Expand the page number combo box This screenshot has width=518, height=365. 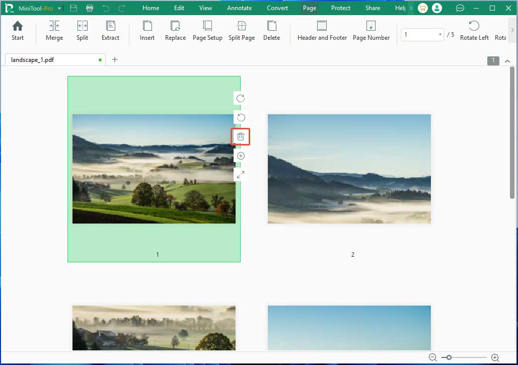pos(439,34)
